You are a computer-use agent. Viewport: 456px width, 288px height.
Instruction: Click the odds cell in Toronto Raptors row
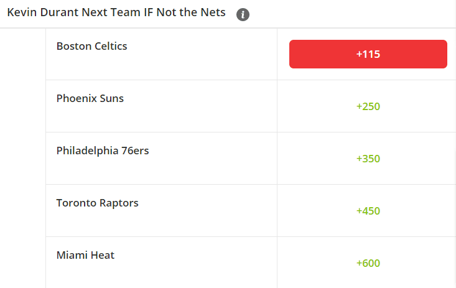(x=366, y=211)
